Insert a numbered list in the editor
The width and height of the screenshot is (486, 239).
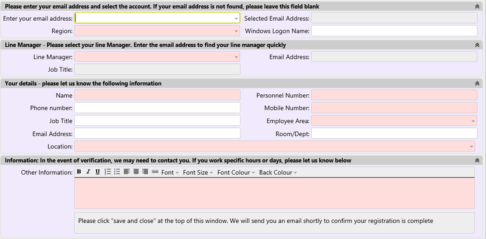(108, 172)
